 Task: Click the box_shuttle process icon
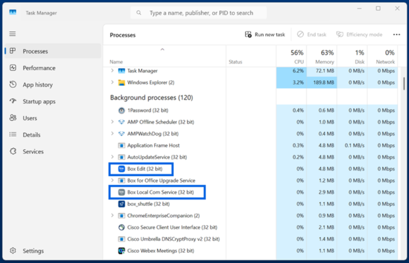(x=121, y=204)
